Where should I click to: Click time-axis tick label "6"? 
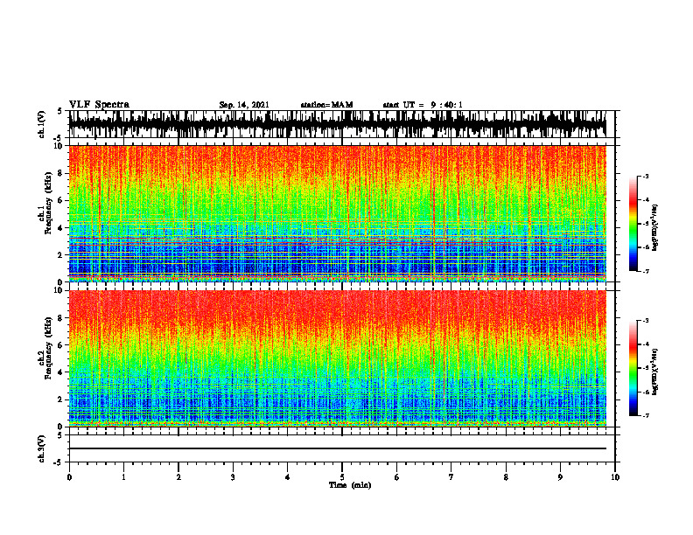pyautogui.click(x=396, y=477)
